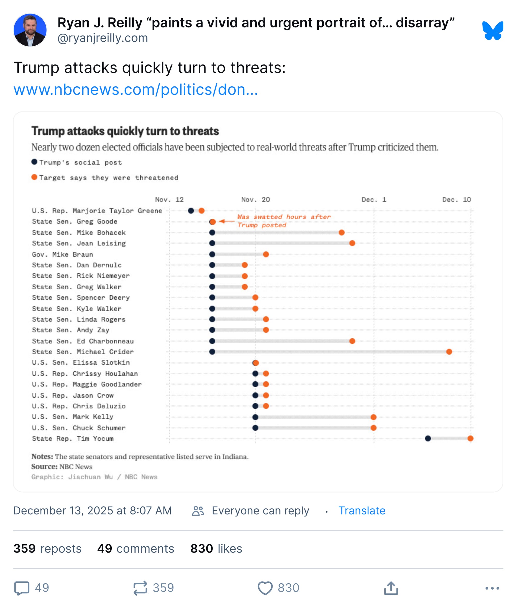
Task: View the 830 likes list
Action: (216, 548)
